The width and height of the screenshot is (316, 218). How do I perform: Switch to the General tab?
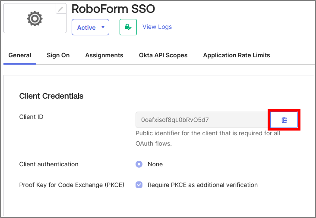(20, 55)
